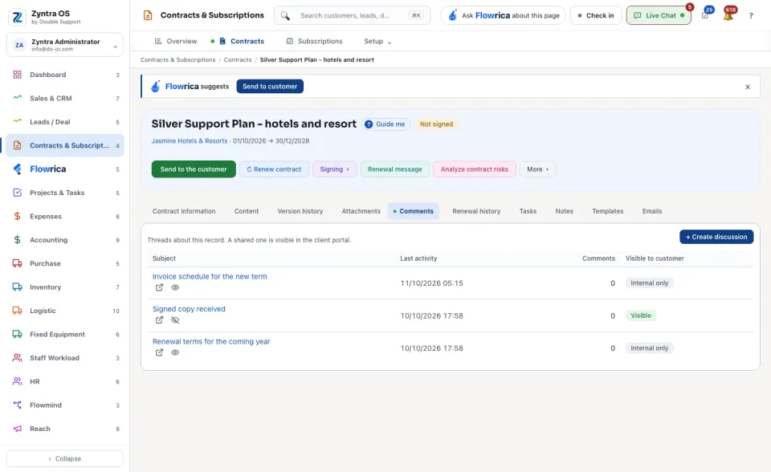The image size is (771, 472).
Task: Click the Guide me button
Action: [386, 124]
